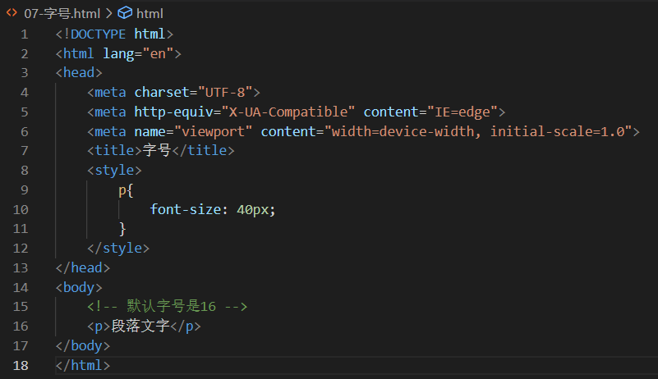
Task: Click the charset attribute name
Action: pyautogui.click(x=162, y=92)
